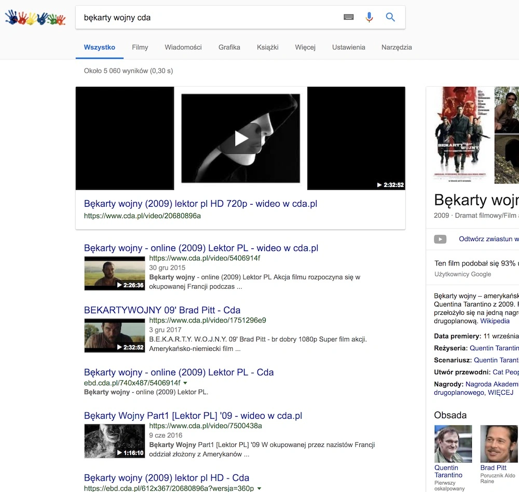Click WIĘCEJ in the awards row
The height and width of the screenshot is (492, 519).
pyautogui.click(x=500, y=393)
